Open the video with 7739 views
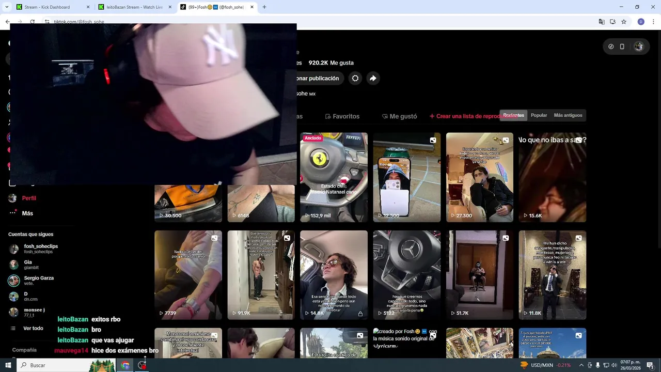This screenshot has width=661, height=372. pyautogui.click(x=188, y=275)
